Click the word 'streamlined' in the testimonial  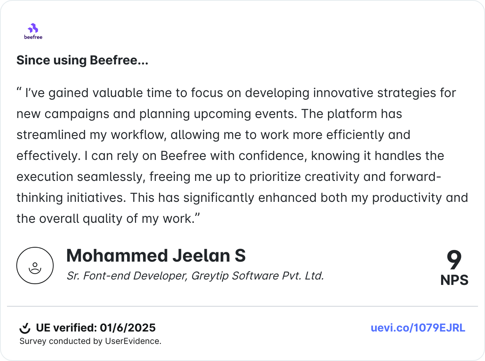[51, 135]
